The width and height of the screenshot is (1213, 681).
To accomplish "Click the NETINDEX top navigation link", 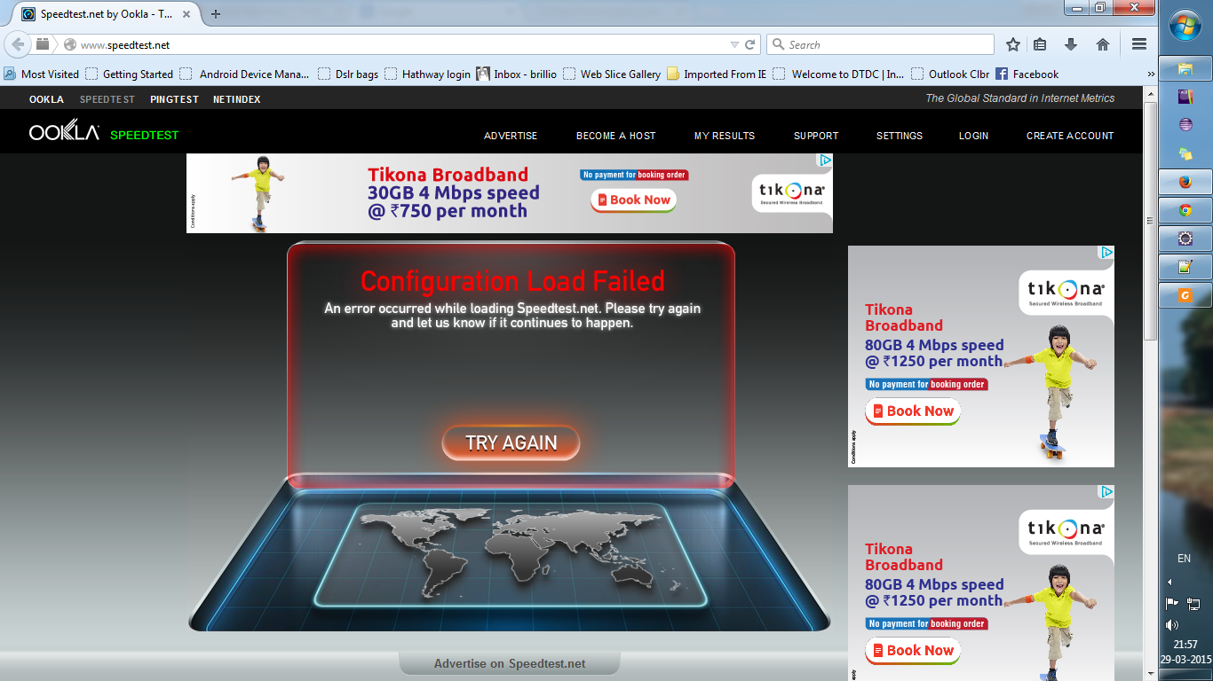I will (x=237, y=99).
